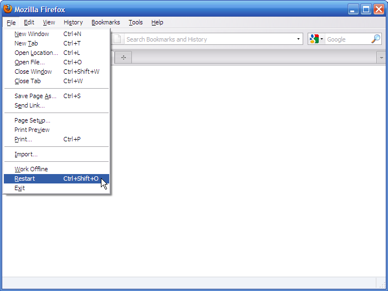Select Import... menu entry
Screen dimensions: 388x291
[x=57, y=155]
